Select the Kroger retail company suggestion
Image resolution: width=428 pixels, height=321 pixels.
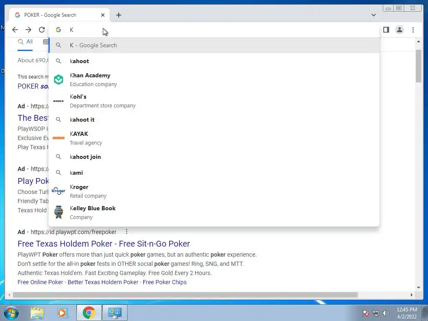point(214,191)
